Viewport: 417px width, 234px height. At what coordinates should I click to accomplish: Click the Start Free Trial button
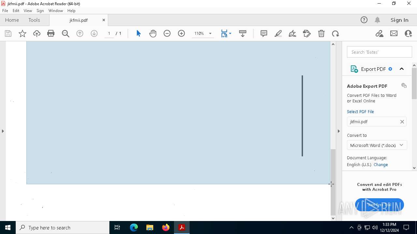(x=380, y=205)
